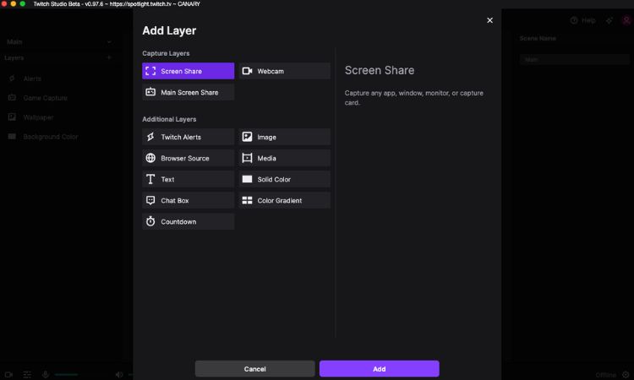The image size is (634, 380).
Task: Pick the Twitch Alerts layer
Action: [x=188, y=137]
